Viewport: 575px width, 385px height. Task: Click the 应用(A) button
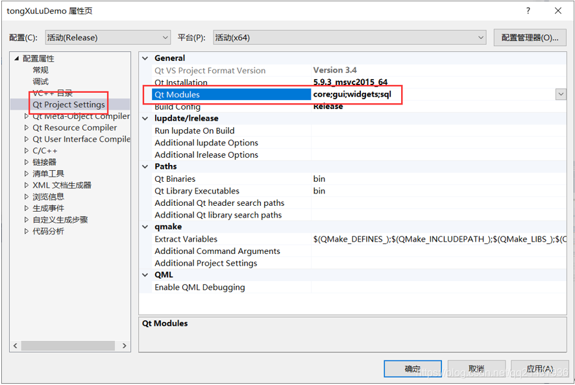coord(539,369)
